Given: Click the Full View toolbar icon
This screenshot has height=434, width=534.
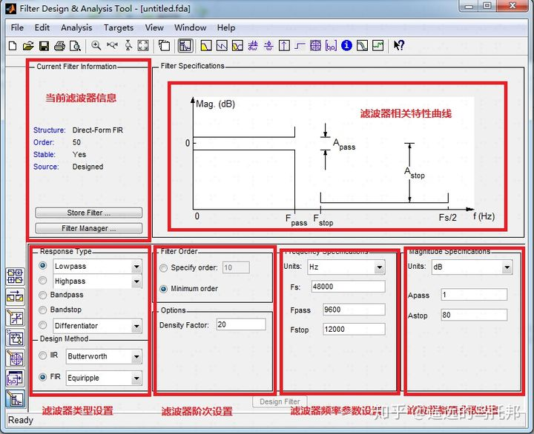Looking at the screenshot, I should pos(143,46).
